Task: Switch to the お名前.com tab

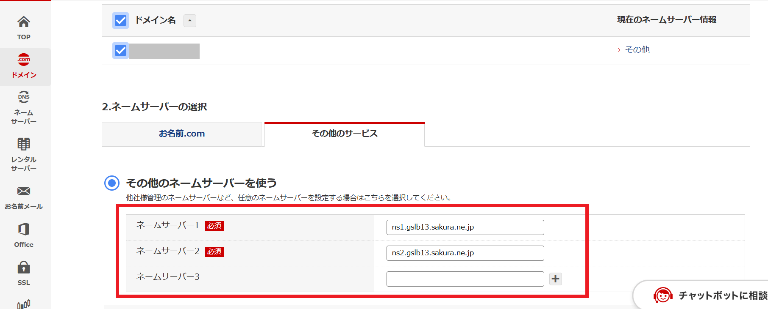Action: click(x=182, y=134)
